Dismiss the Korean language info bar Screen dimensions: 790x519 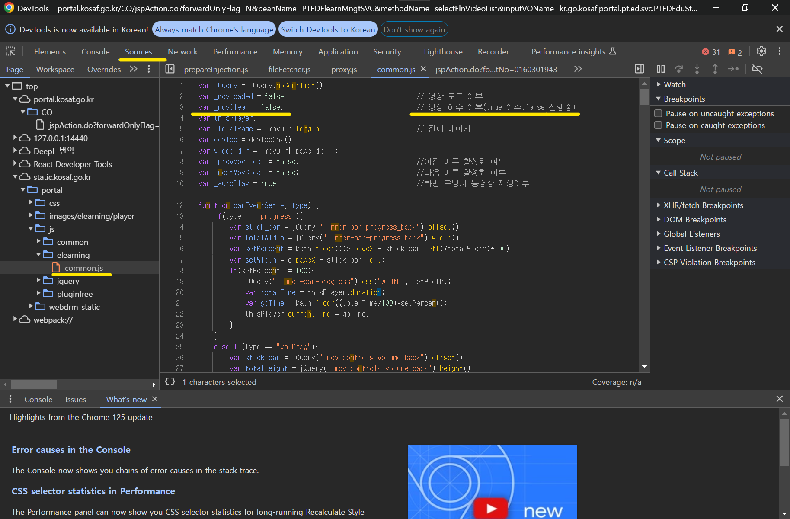pyautogui.click(x=780, y=29)
